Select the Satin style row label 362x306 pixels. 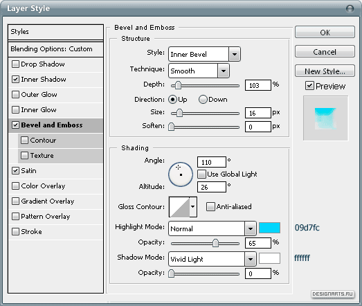[28, 171]
